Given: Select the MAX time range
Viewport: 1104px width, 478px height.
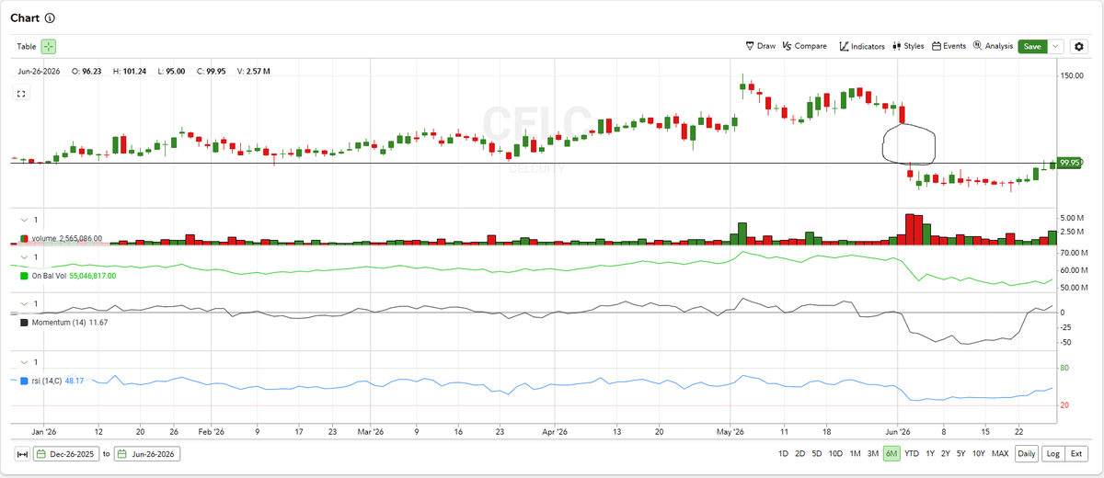Looking at the screenshot, I should coord(1000,454).
